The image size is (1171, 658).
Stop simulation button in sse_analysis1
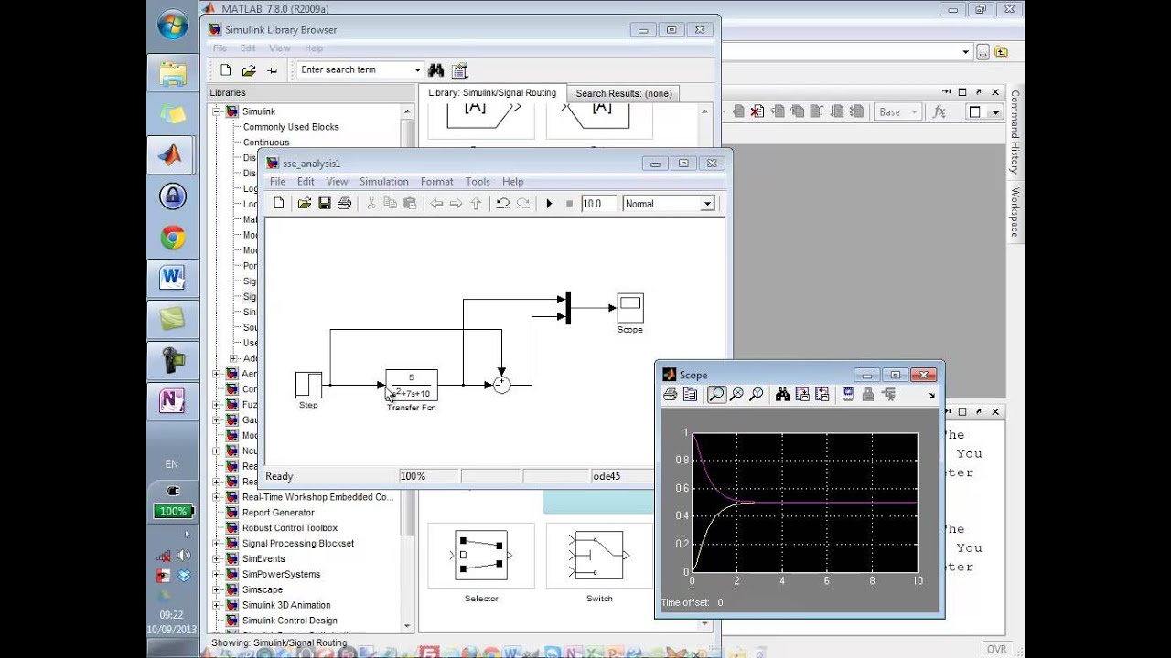coord(569,204)
